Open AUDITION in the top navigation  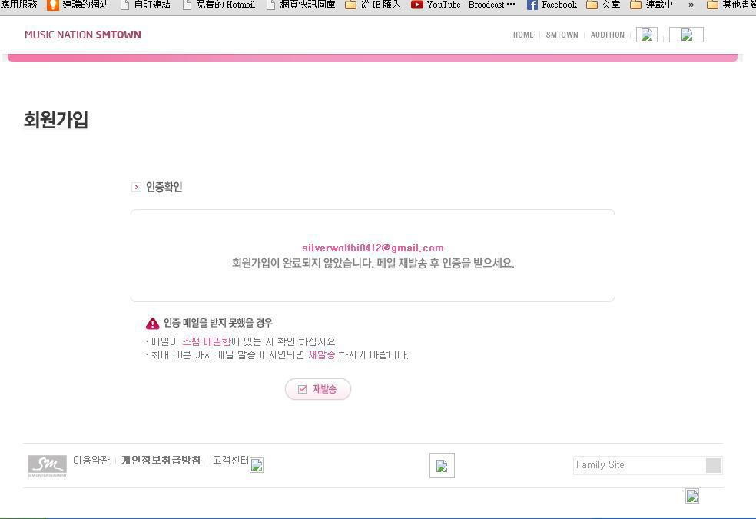click(x=608, y=35)
